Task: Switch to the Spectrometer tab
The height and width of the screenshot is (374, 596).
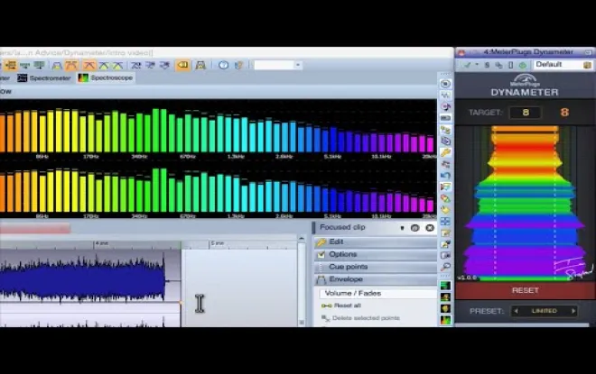Action: 44,78
